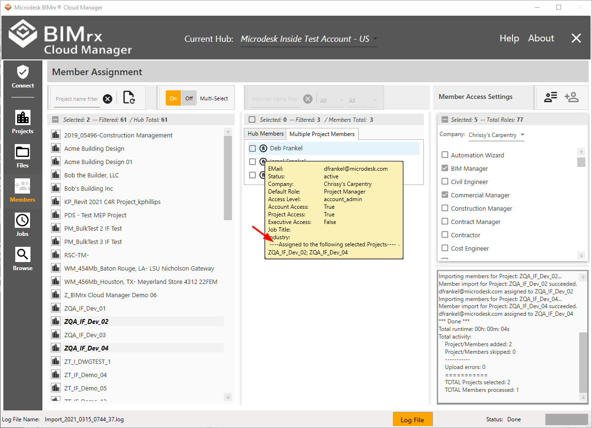The height and width of the screenshot is (428, 592).
Task: Click the admin icon beside Deb Frankel
Action: click(263, 148)
